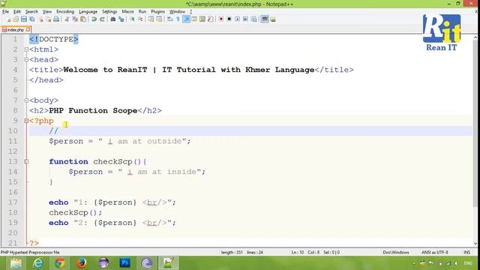The image size is (480, 270).
Task: Cut selection using the scissors icon
Action: (x=67, y=19)
